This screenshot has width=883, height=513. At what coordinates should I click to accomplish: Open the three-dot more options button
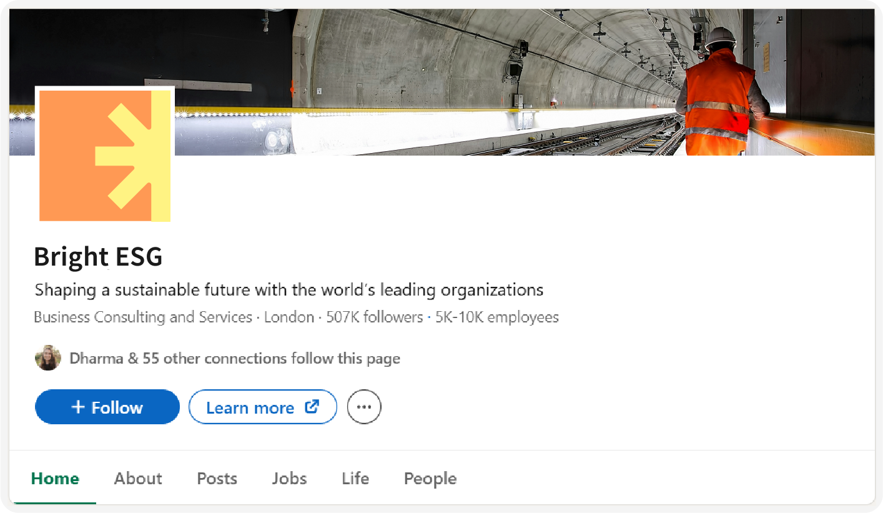pos(364,407)
